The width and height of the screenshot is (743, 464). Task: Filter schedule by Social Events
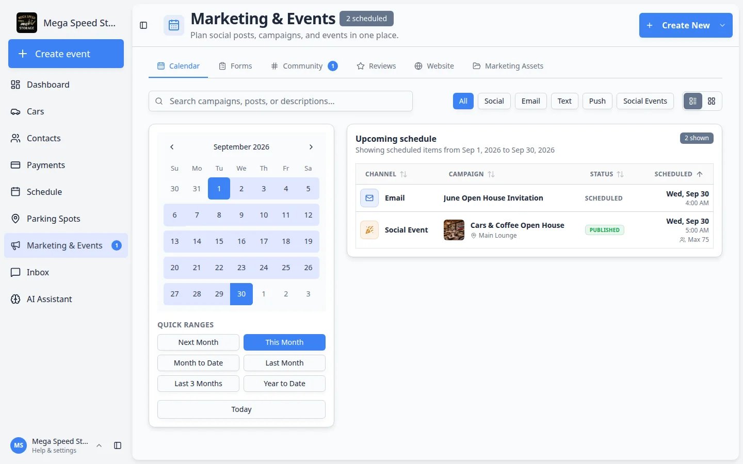tap(645, 101)
